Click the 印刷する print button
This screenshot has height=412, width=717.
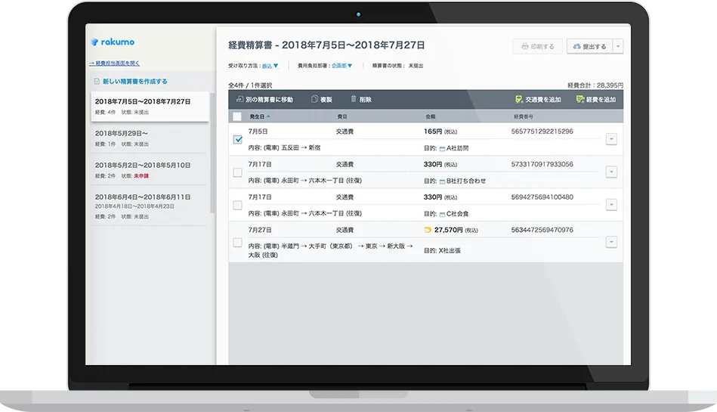click(538, 46)
